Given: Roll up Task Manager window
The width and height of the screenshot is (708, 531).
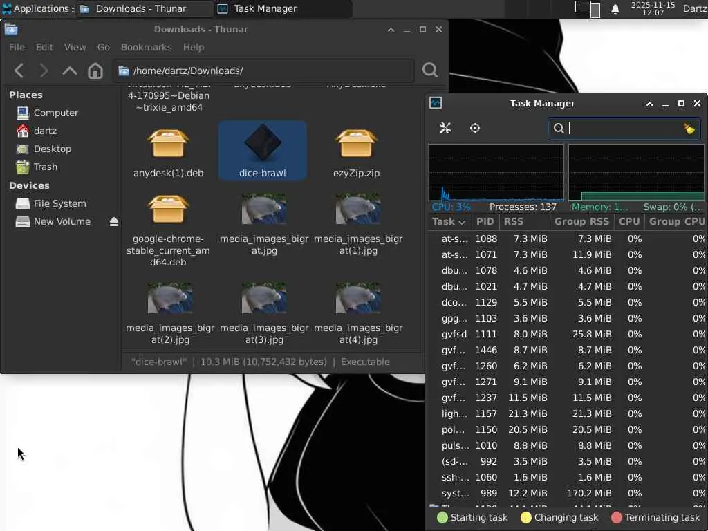Looking at the screenshot, I should (x=649, y=104).
